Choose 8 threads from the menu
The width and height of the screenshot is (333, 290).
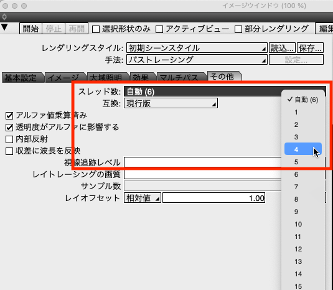[x=303, y=199]
